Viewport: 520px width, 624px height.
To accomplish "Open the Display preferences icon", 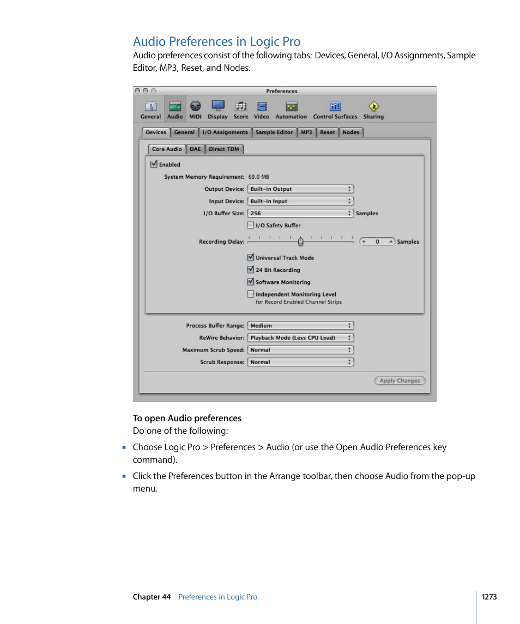I will [x=217, y=110].
